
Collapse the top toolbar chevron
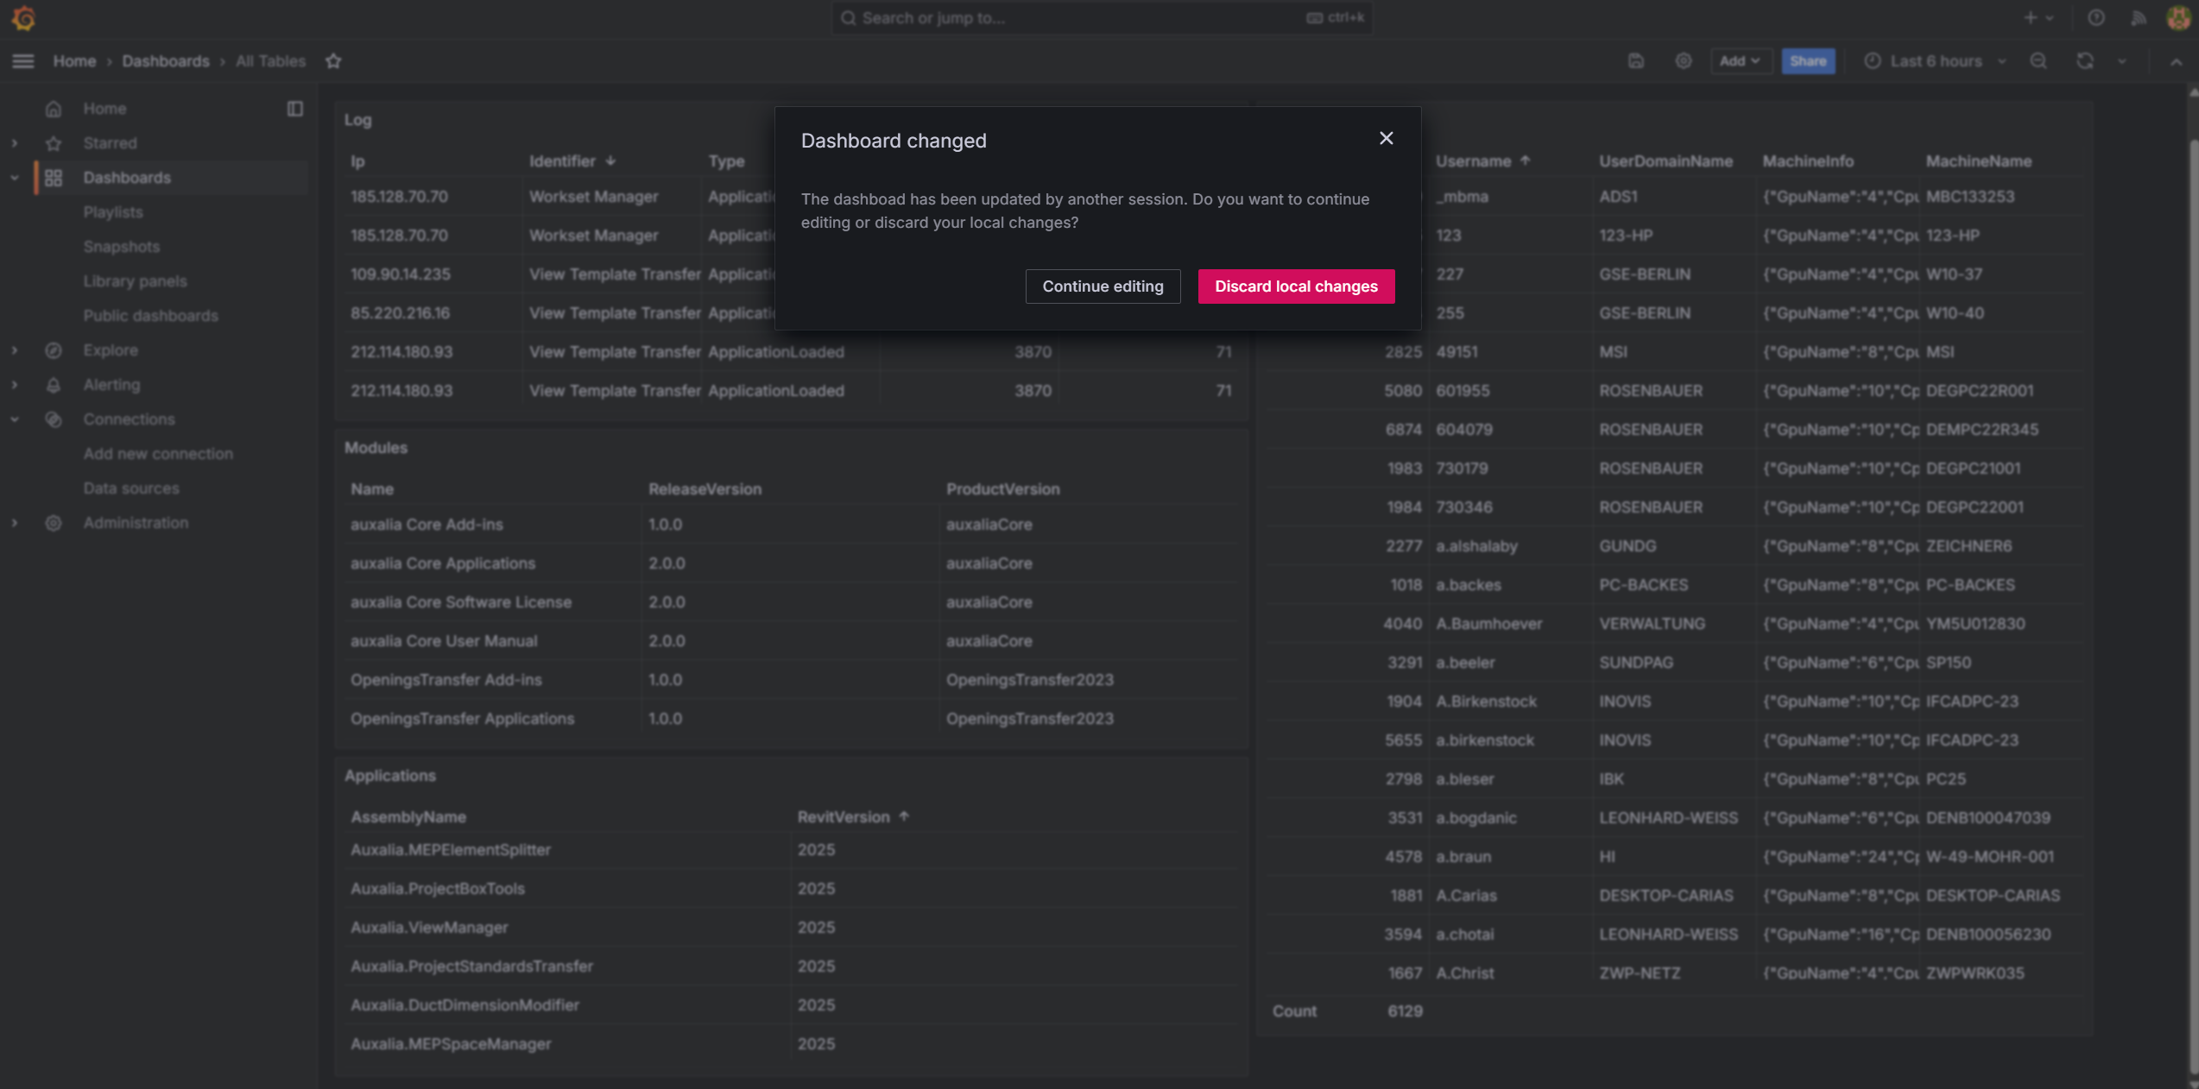2176,61
